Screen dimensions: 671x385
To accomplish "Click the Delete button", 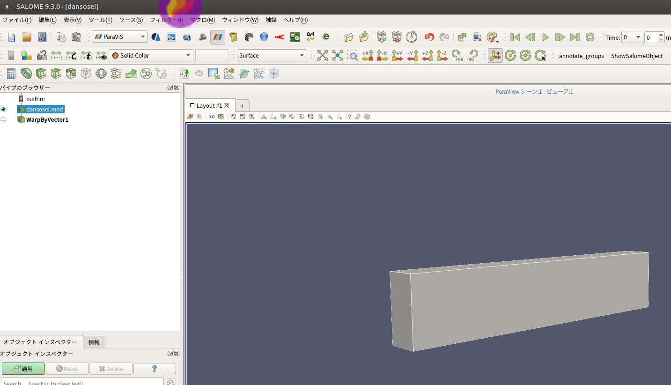I will coord(111,369).
